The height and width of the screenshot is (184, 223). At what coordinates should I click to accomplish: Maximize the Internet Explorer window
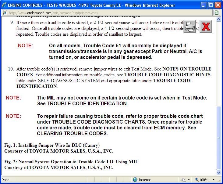[x=211, y=5]
